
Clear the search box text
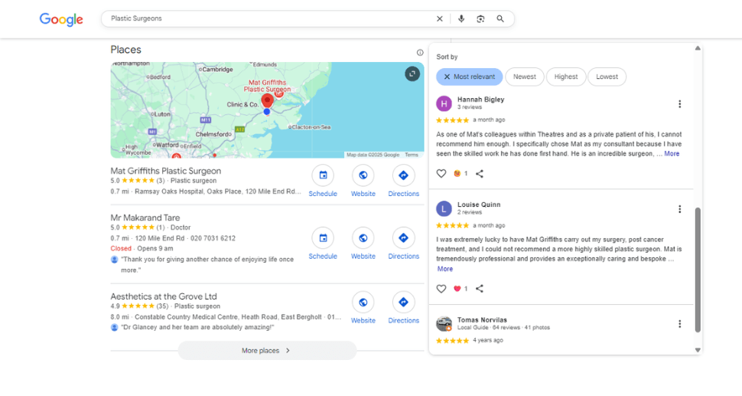click(440, 19)
